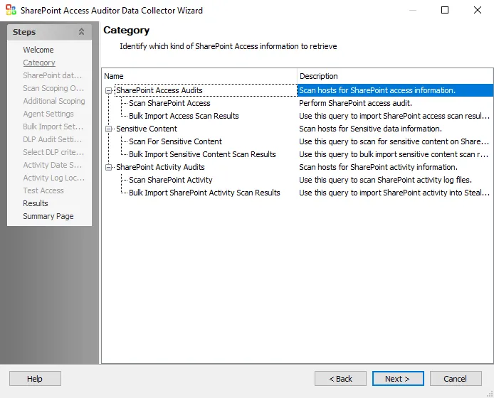
Task: Select Scan SharePoint Access query
Action: pyautogui.click(x=169, y=103)
